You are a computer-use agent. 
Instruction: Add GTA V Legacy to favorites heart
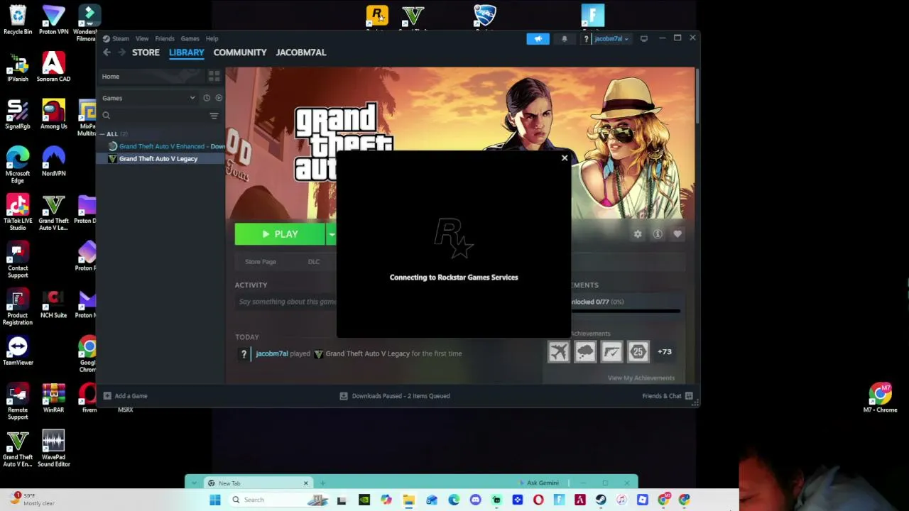click(x=677, y=234)
